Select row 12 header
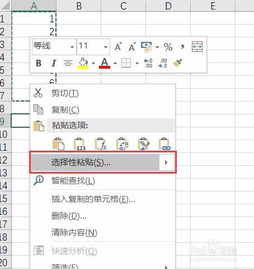The height and width of the screenshot is (269, 254). point(6,160)
